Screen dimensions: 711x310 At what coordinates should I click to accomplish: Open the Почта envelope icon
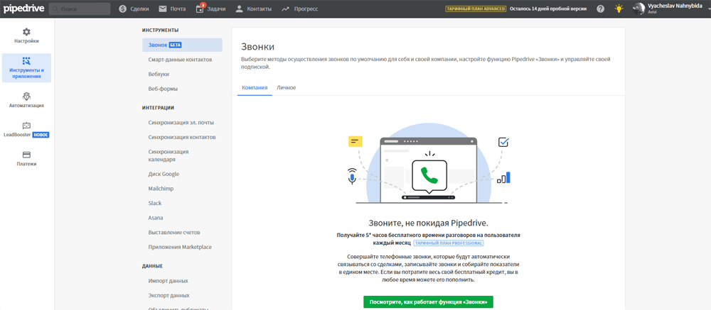(x=163, y=9)
